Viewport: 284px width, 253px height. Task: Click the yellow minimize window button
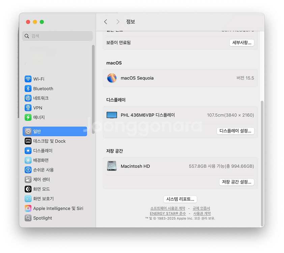click(35, 22)
